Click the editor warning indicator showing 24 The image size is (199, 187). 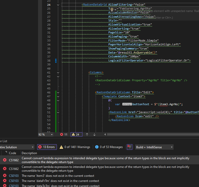(76, 135)
